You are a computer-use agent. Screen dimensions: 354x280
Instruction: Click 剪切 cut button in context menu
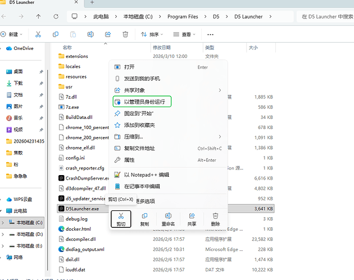[121, 219]
